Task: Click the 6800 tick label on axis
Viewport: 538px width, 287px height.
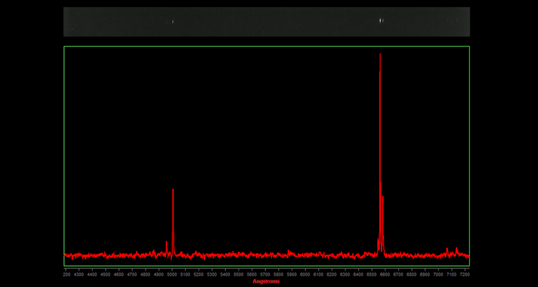Action: tap(411, 274)
